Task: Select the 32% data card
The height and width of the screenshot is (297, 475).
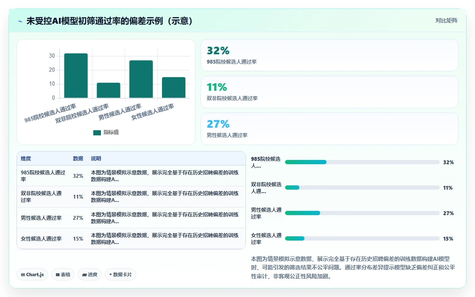Action: (329, 55)
